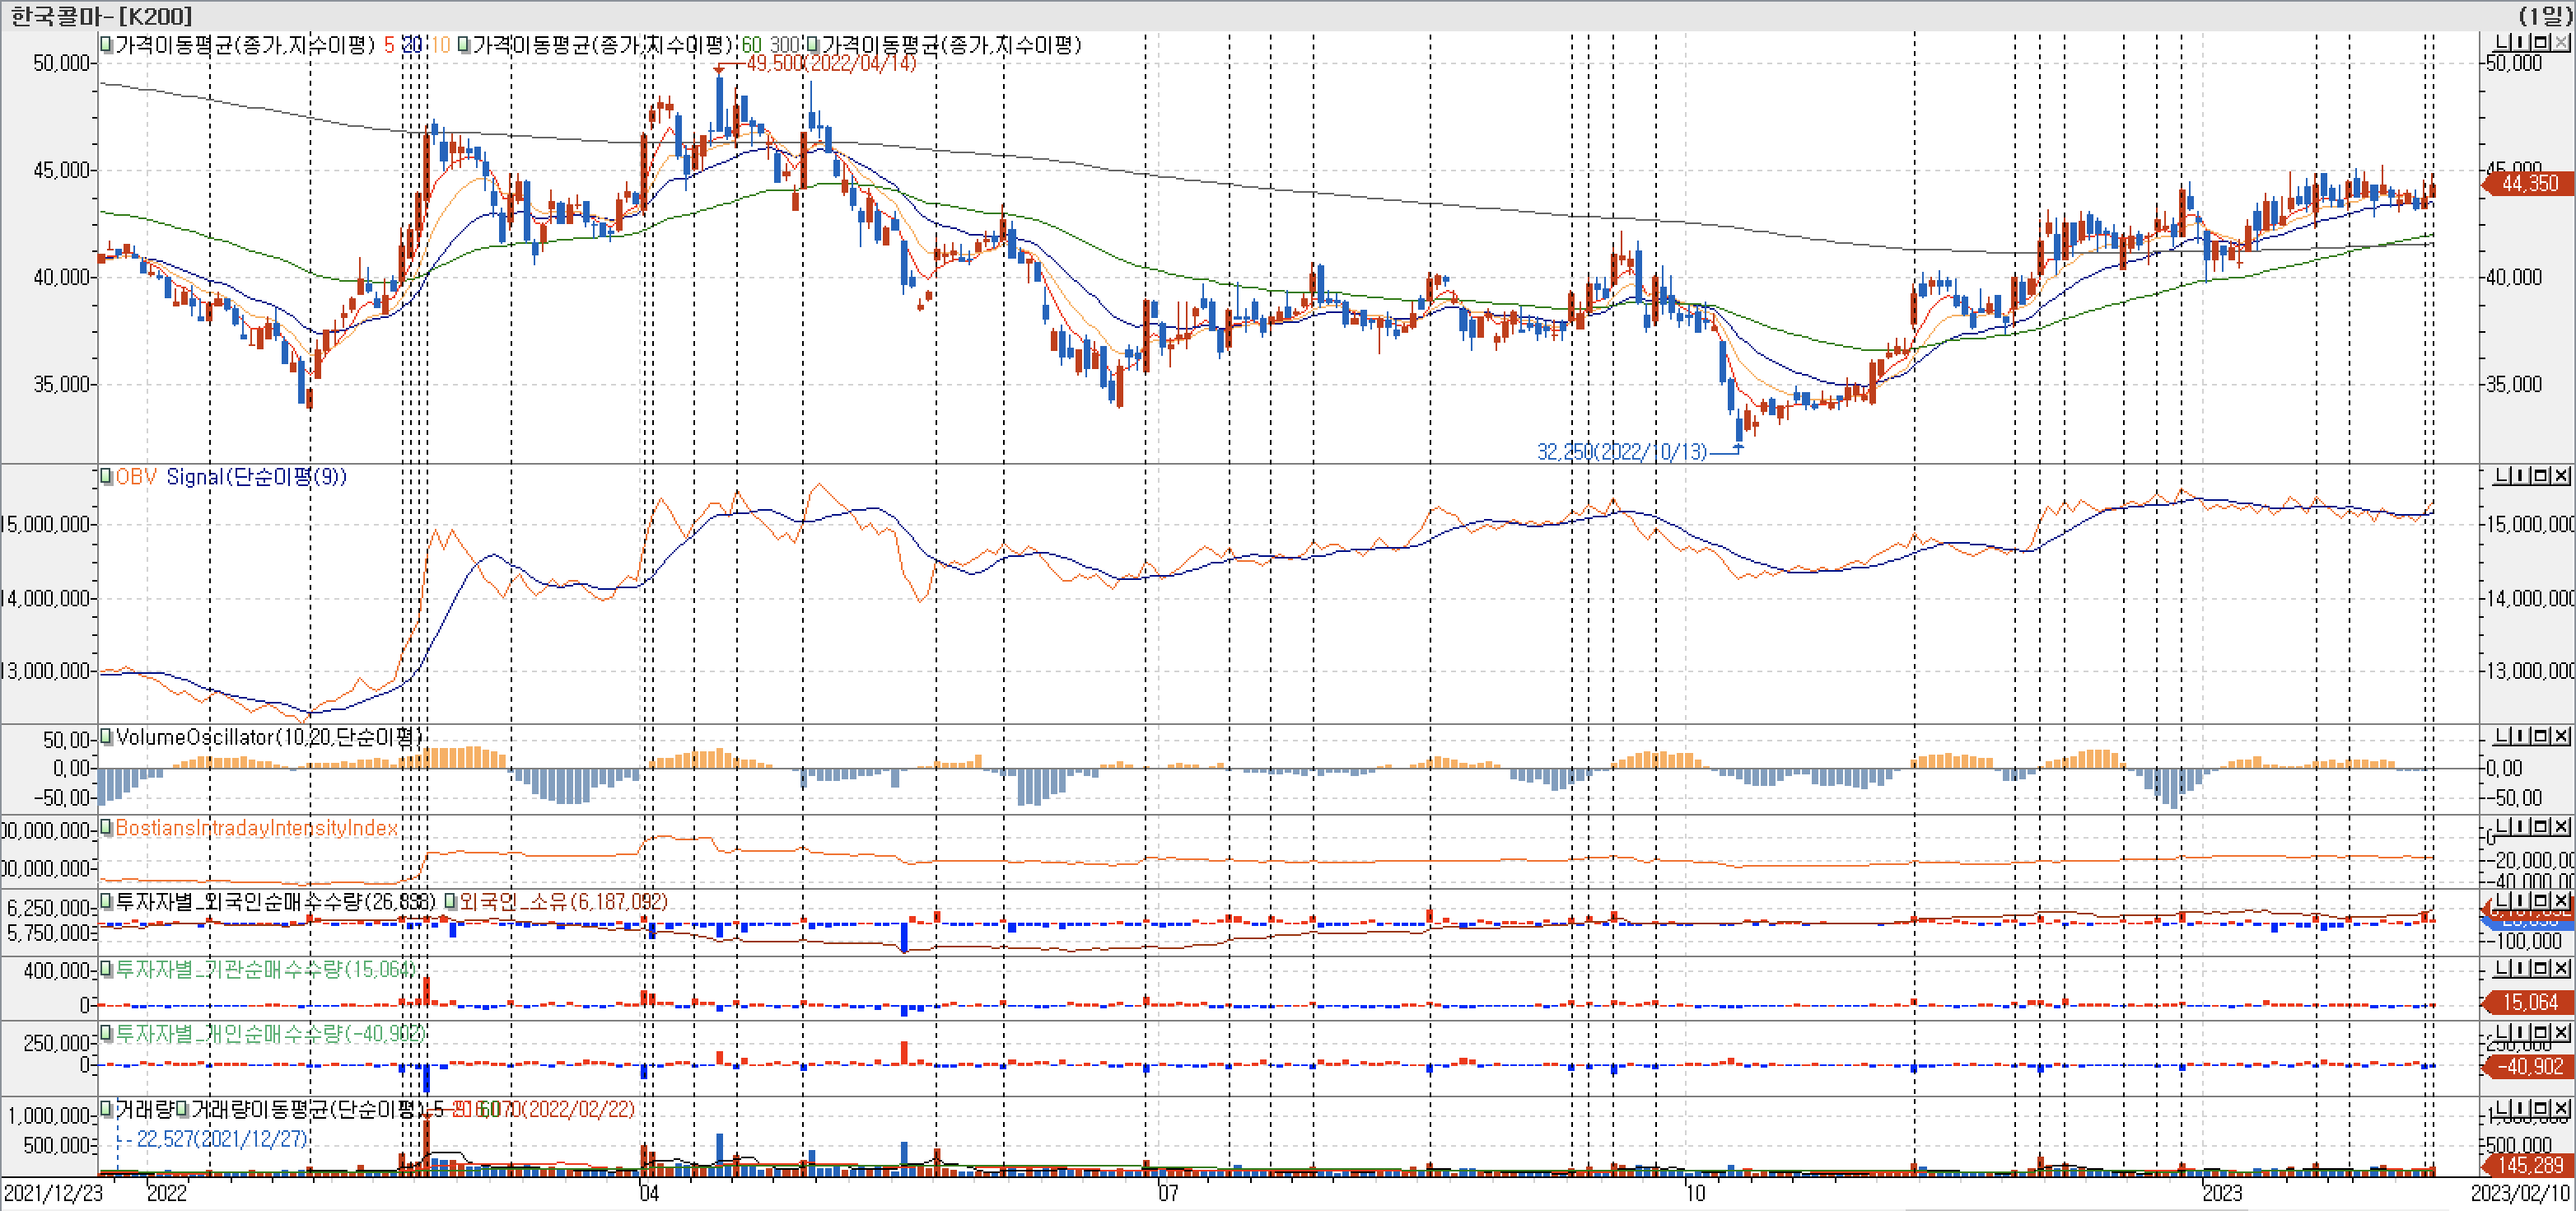Click the Signal(단순이평(9)) legend label
The height and width of the screenshot is (1211, 2576).
pyautogui.click(x=256, y=477)
